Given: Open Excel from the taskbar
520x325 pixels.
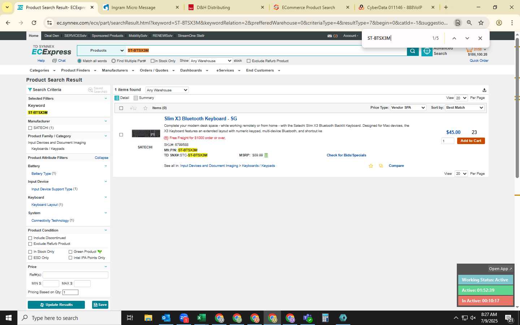Looking at the screenshot, I should [201, 318].
